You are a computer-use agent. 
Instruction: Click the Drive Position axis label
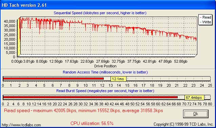pyautogui.click(x=105, y=66)
